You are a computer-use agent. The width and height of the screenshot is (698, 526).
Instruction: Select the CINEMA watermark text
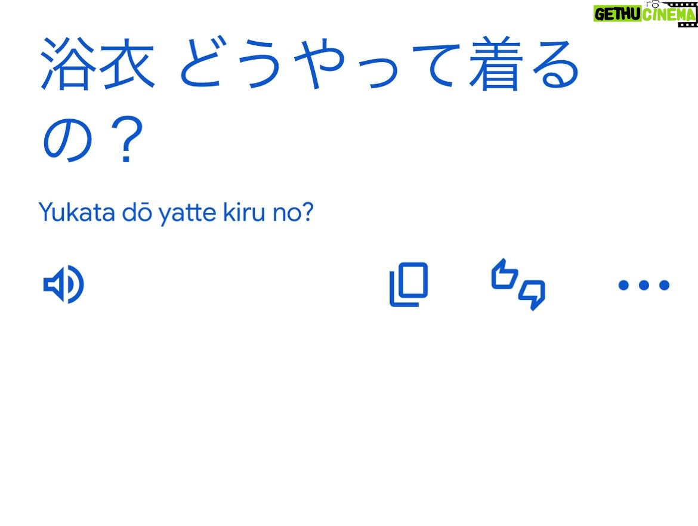click(x=668, y=15)
